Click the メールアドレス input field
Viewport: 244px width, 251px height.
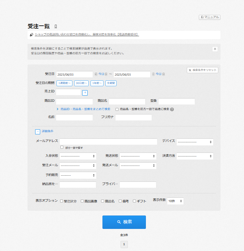(x=108, y=142)
